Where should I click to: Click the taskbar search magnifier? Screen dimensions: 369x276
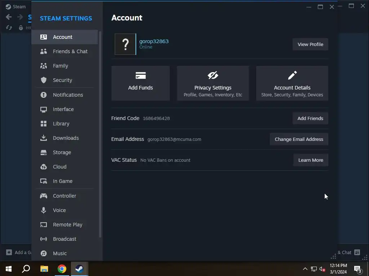[26, 269]
